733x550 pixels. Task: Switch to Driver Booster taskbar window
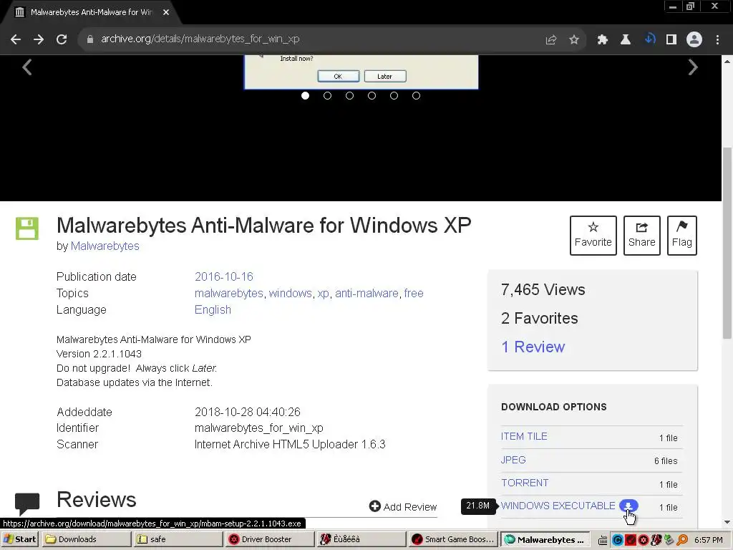(270, 539)
